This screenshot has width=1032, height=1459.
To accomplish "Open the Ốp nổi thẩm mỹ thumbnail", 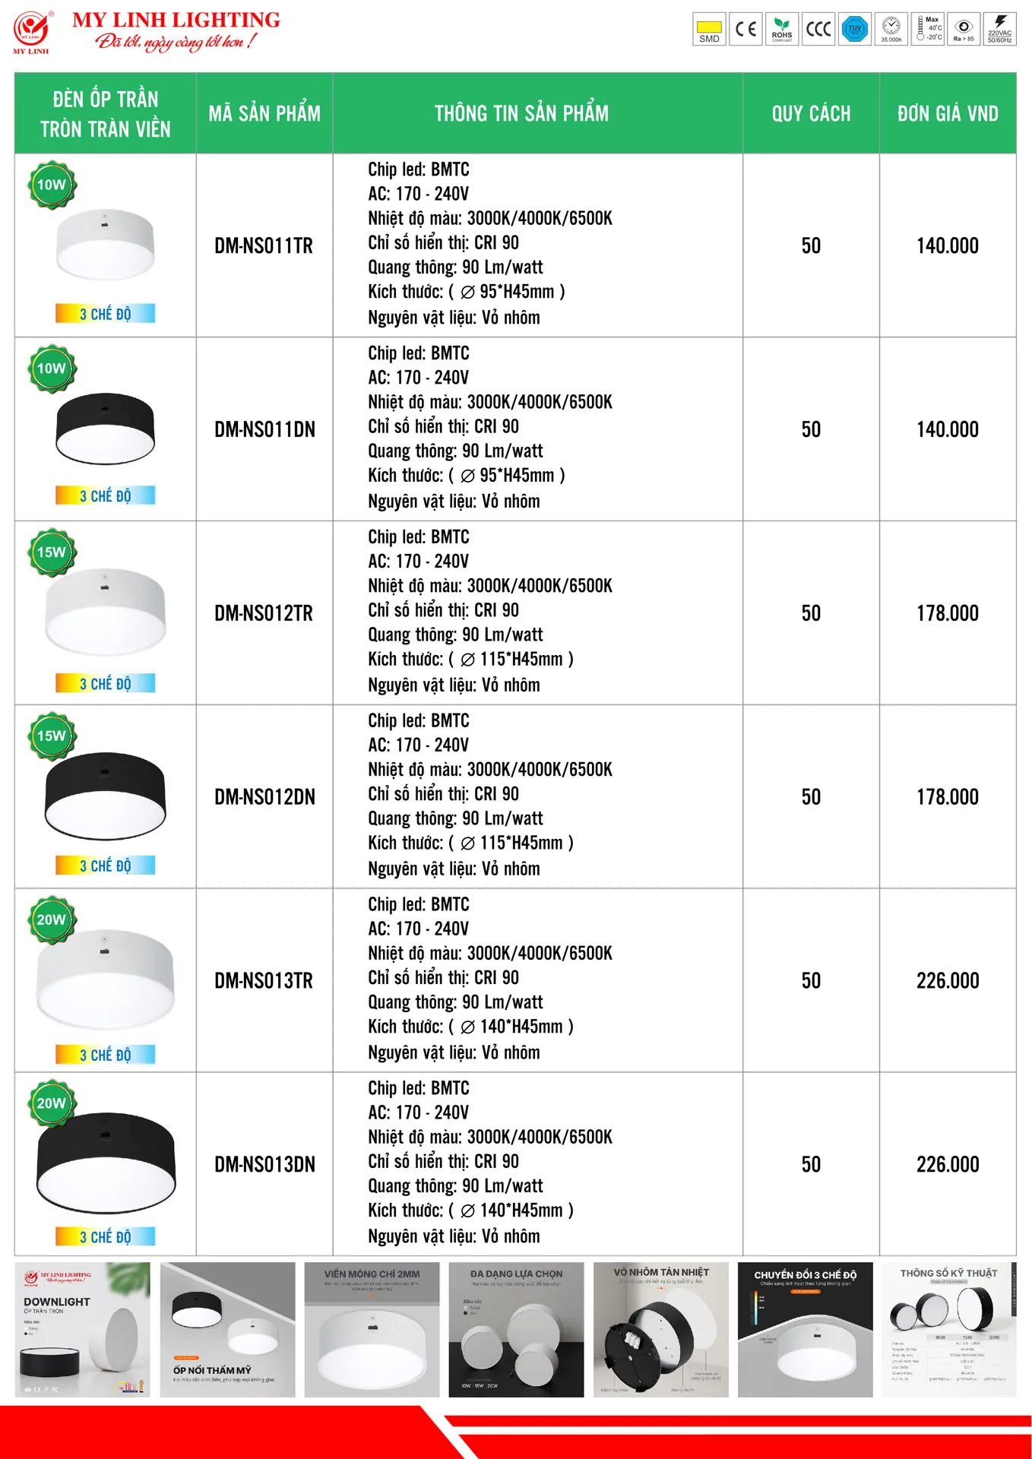I will click(x=227, y=1330).
